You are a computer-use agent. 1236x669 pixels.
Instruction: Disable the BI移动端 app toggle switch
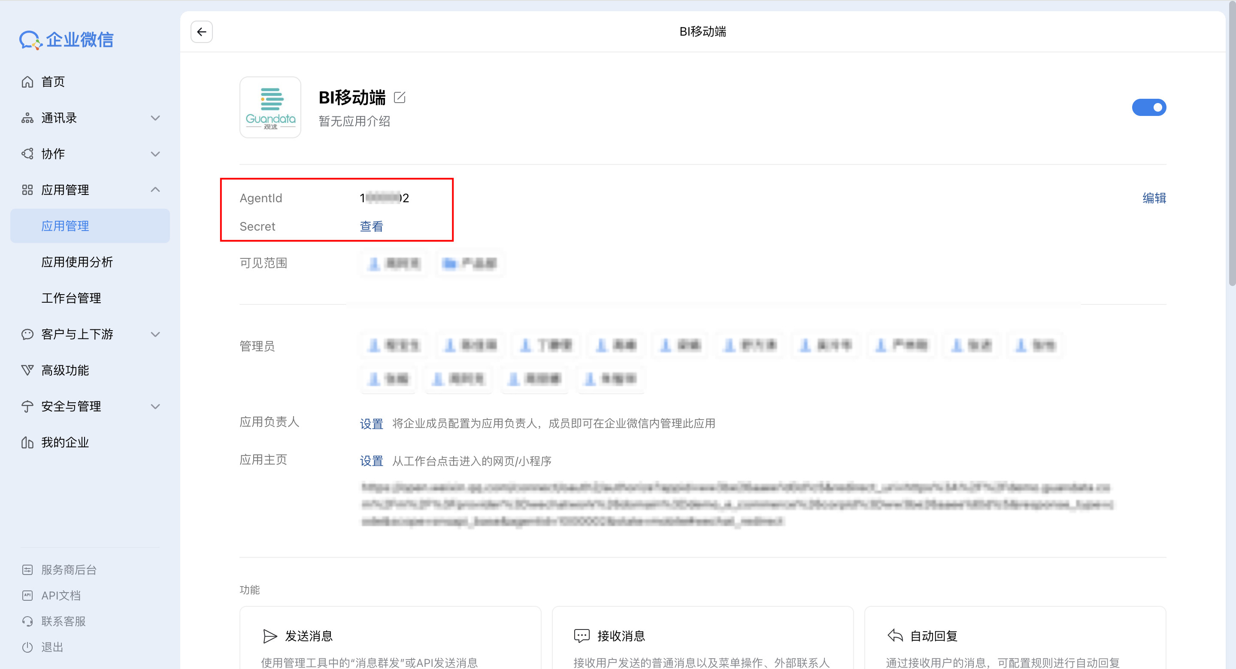point(1149,107)
